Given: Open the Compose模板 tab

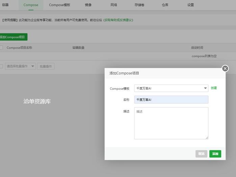Looking at the screenshot, I should (59, 5).
